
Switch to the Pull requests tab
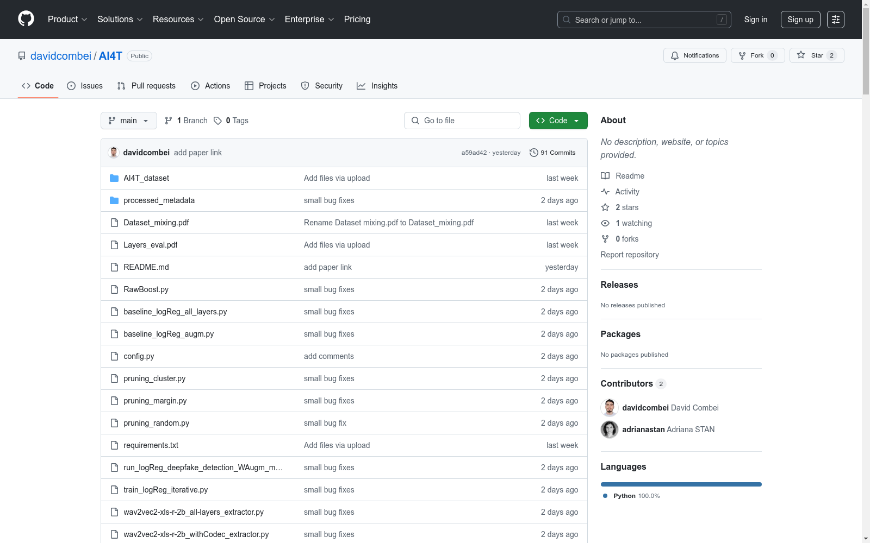(x=146, y=86)
